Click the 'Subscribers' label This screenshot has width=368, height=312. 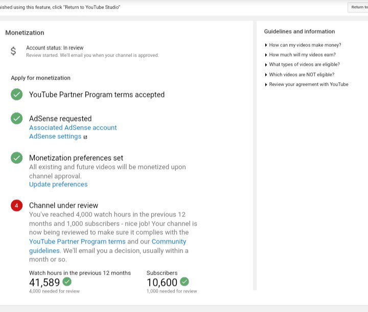tap(162, 273)
